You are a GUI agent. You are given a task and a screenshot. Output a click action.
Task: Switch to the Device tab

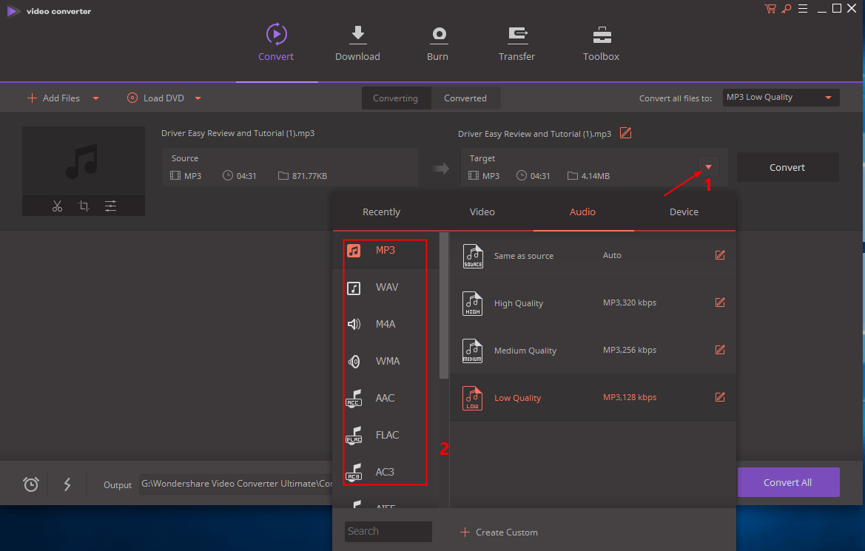coord(684,212)
